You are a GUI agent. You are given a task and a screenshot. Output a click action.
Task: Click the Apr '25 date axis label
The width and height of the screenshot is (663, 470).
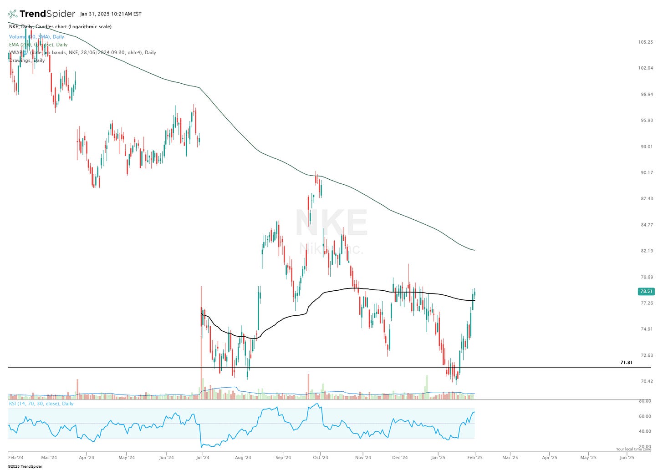coord(550,458)
